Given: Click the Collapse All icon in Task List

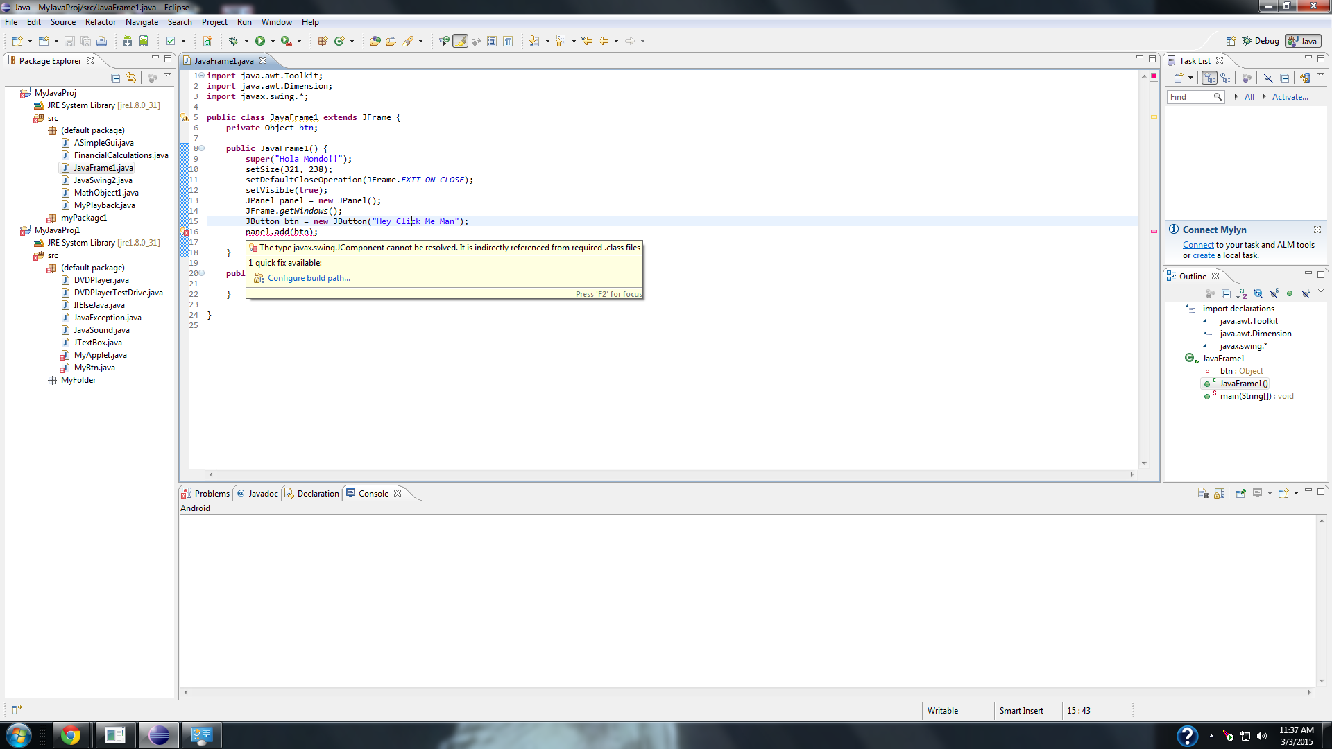Looking at the screenshot, I should click(x=1284, y=78).
